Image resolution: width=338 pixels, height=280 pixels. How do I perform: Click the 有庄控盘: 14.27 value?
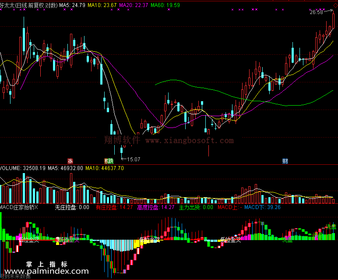pos(114,207)
